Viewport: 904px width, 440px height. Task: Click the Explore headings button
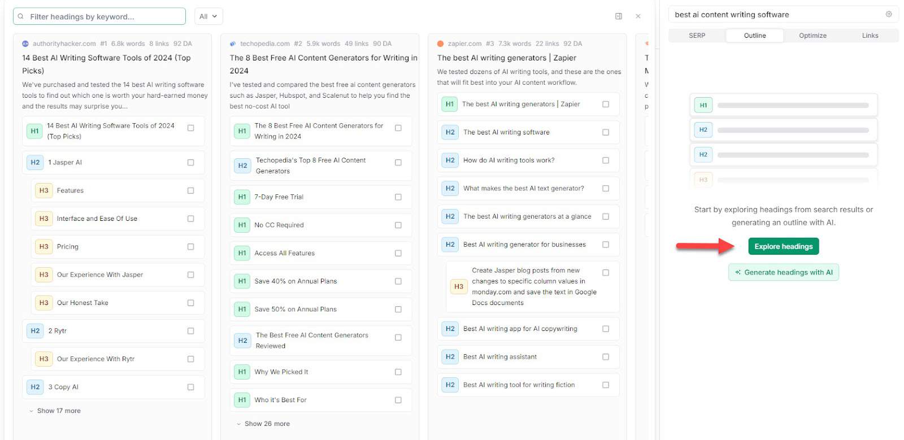(784, 246)
